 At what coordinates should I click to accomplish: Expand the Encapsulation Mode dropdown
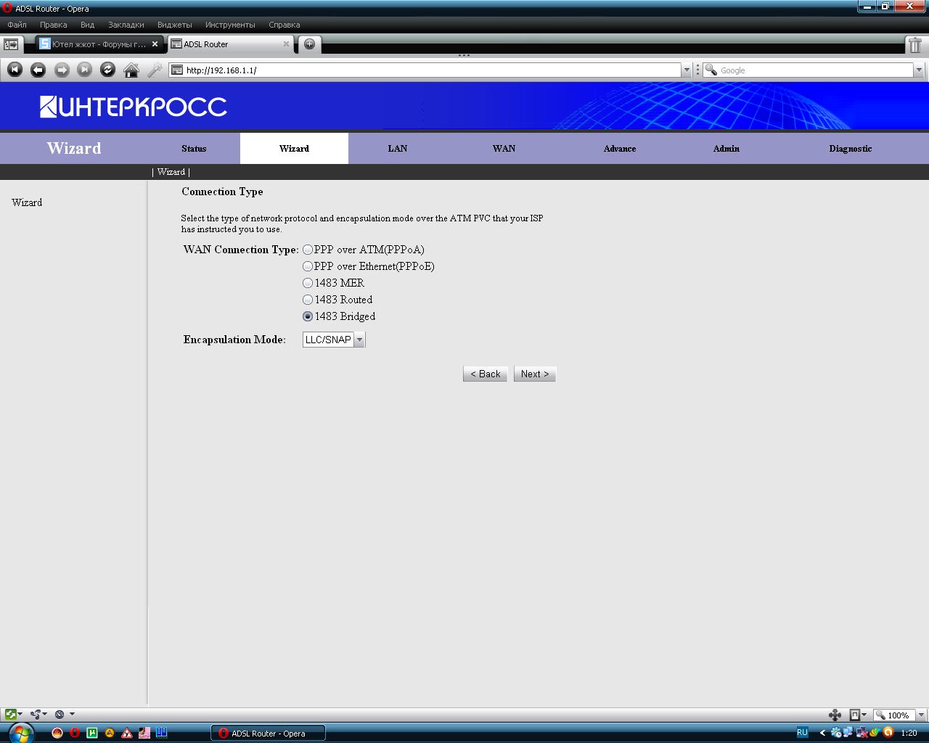pos(359,340)
